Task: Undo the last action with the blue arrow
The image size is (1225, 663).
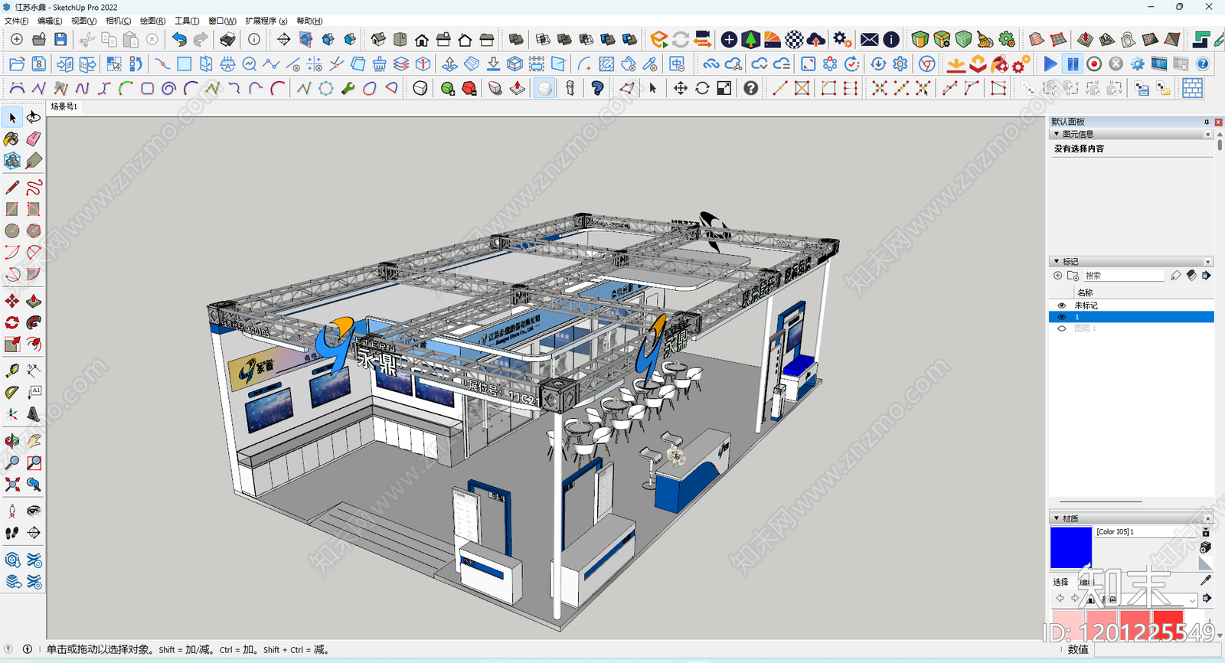Action: [x=179, y=39]
